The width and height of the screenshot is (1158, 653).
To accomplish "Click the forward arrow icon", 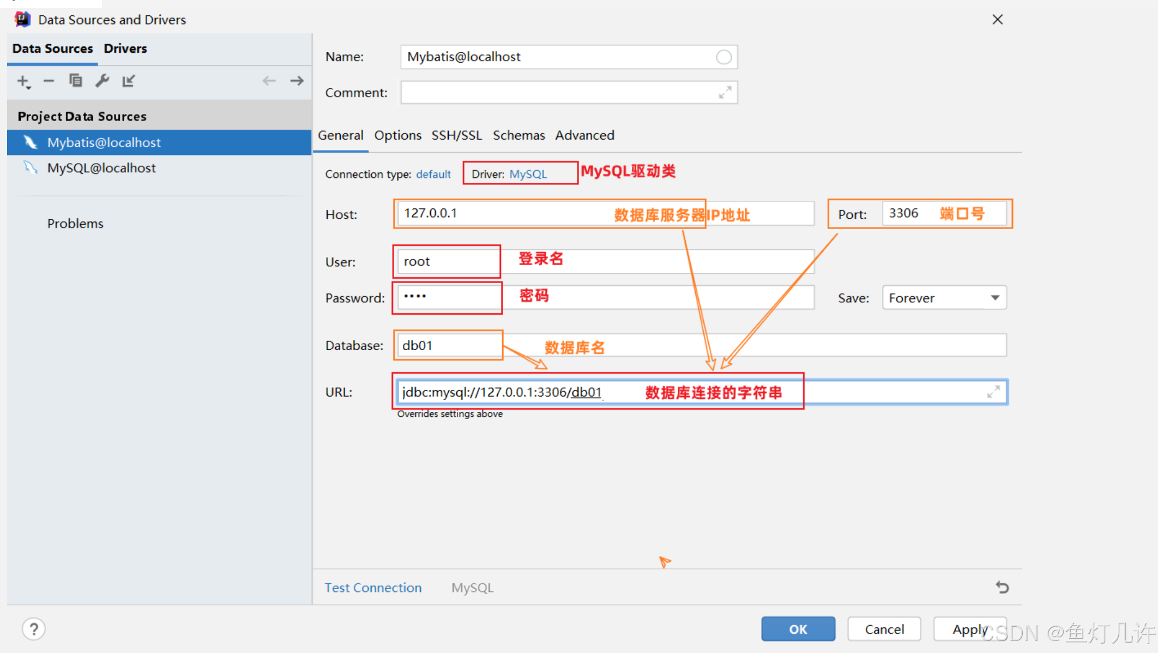I will pyautogui.click(x=297, y=81).
